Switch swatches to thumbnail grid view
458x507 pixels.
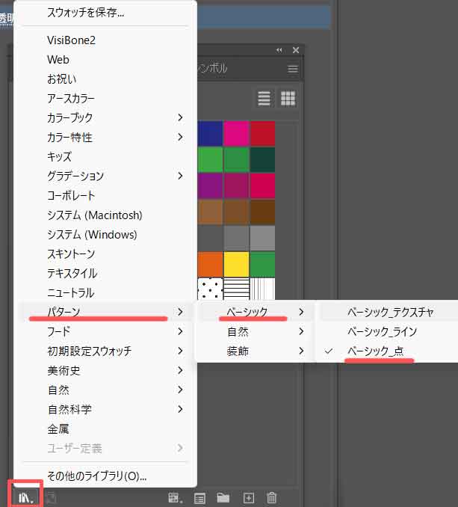point(288,98)
